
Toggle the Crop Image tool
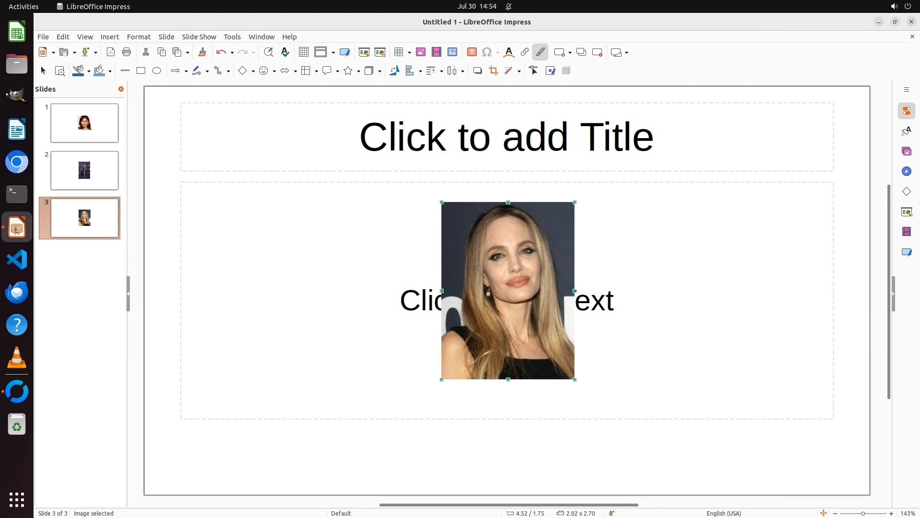click(x=494, y=71)
